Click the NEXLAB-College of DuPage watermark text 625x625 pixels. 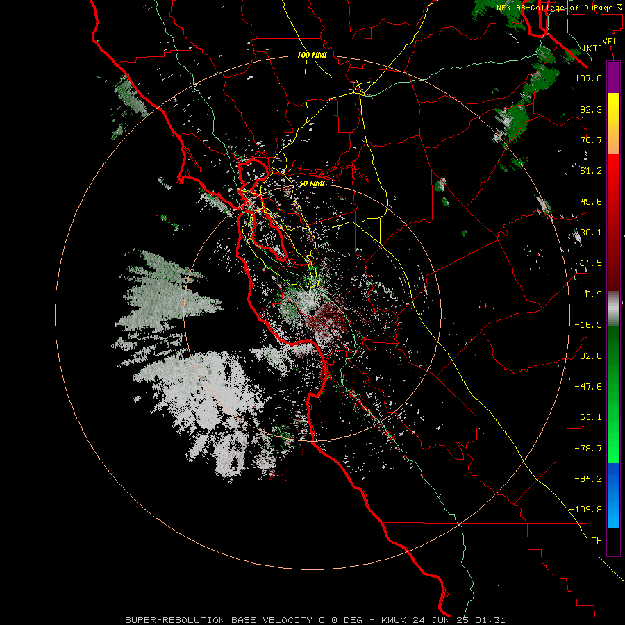coord(559,8)
